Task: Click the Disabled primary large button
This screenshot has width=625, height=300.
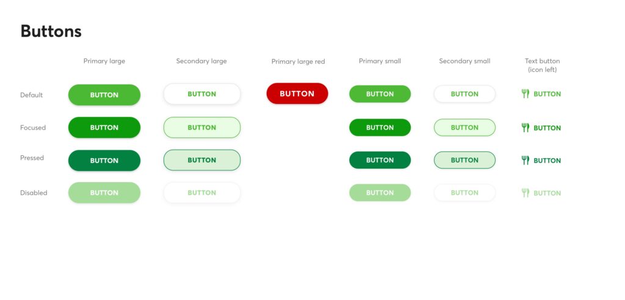Action: 104,193
